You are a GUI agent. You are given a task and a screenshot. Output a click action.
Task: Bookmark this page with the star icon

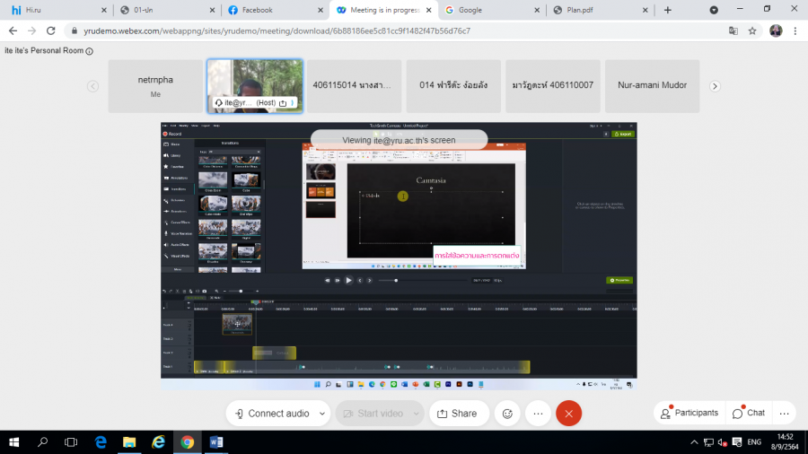pos(752,31)
